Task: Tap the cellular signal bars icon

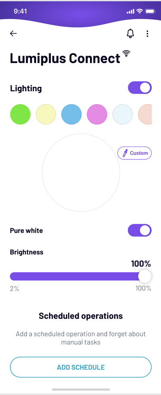Action: point(130,12)
